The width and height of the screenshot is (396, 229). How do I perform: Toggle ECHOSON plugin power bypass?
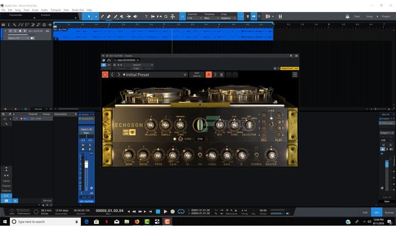tap(105, 75)
